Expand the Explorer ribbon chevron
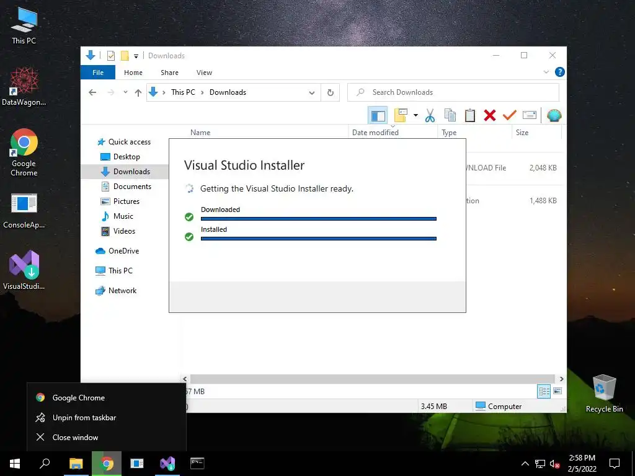 (x=546, y=72)
